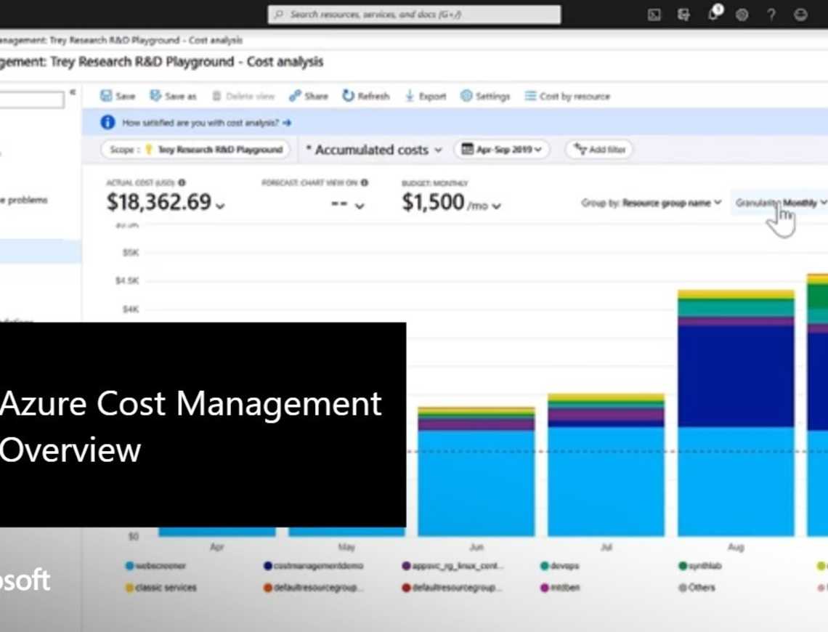Refresh the cost analysis data

366,95
